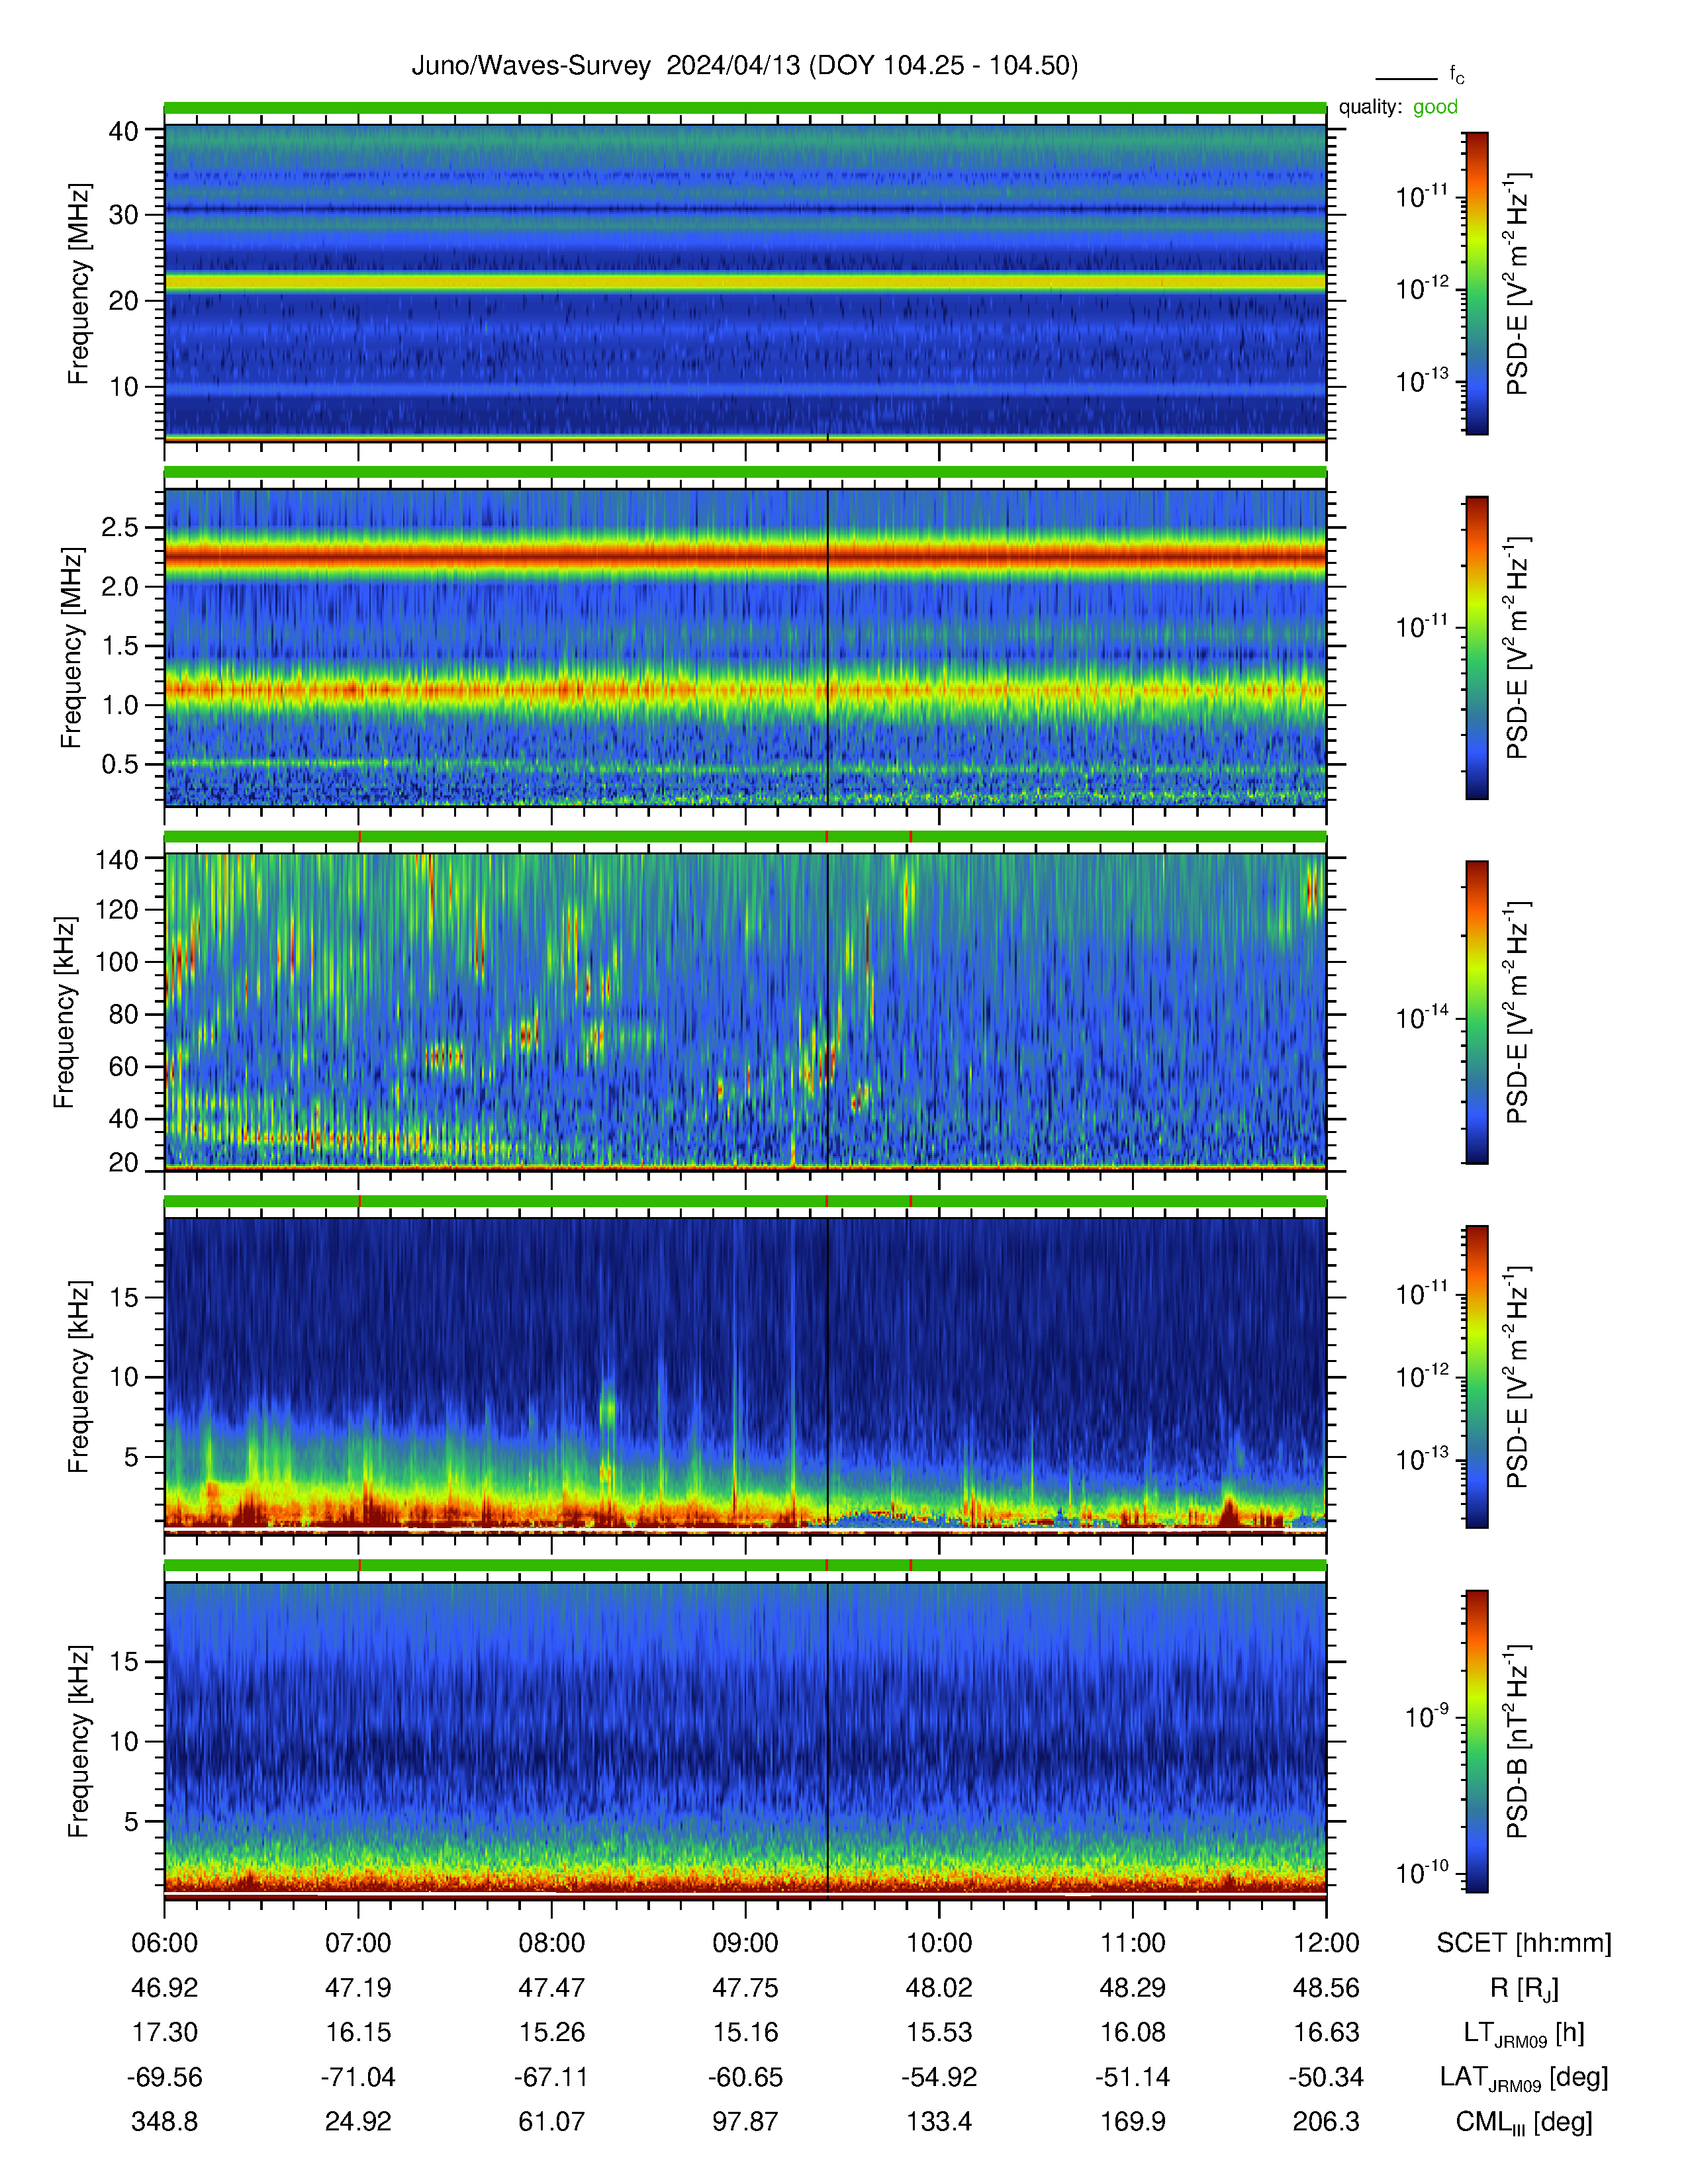Screen dimensions: 1688x2184
Task: Click the SCET [hh:mm] axis label
Action: 1524,1943
